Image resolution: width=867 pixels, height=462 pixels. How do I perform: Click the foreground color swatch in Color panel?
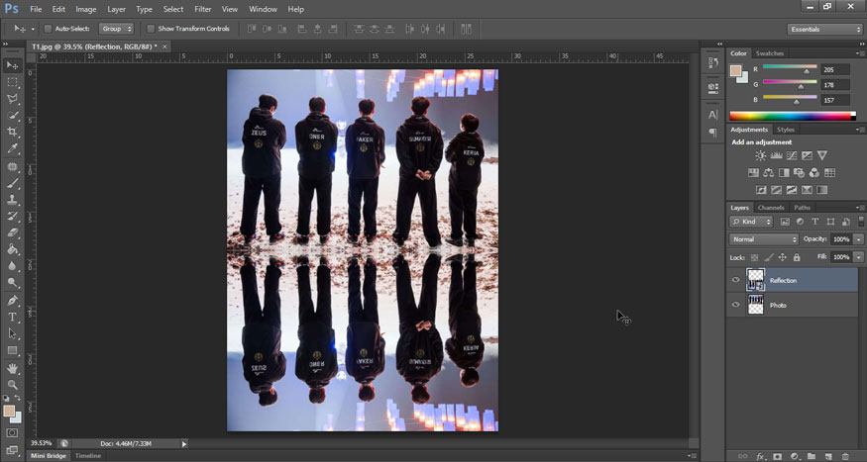pyautogui.click(x=735, y=70)
